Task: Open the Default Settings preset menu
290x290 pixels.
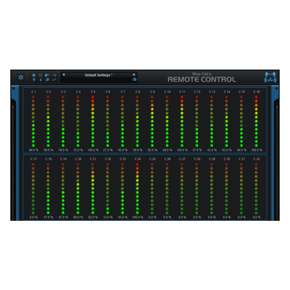Action: (x=99, y=75)
